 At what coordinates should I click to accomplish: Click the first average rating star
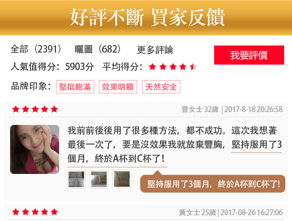click(152, 67)
